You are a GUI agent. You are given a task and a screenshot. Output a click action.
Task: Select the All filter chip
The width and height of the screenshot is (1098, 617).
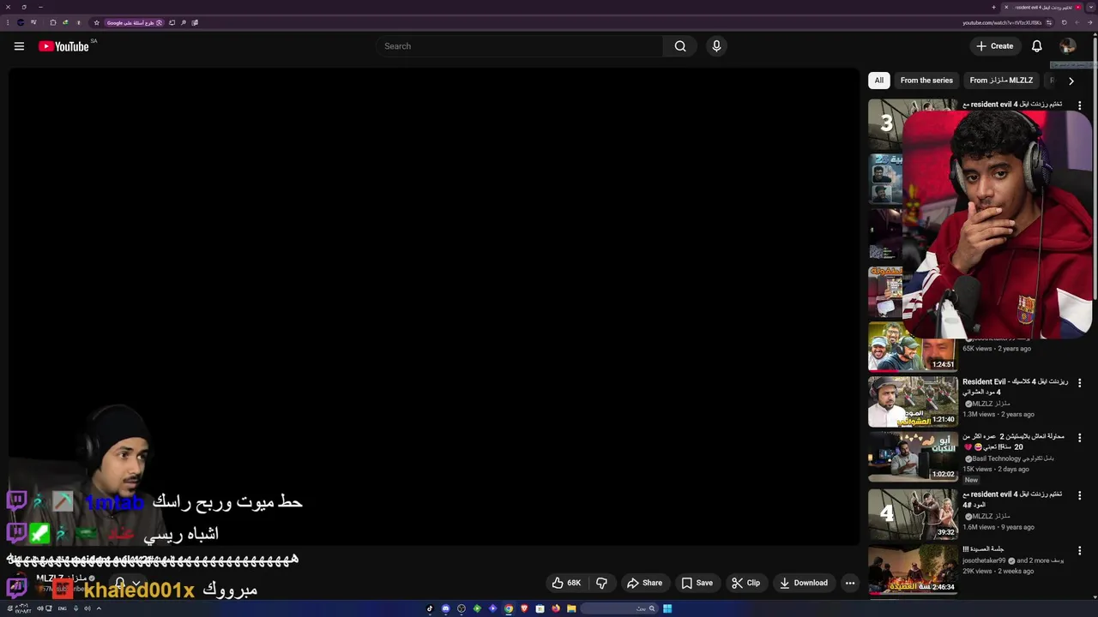tap(878, 81)
